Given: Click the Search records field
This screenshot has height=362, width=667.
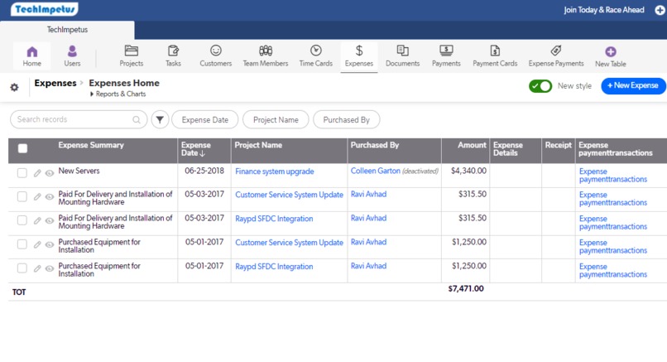Looking at the screenshot, I should tap(79, 119).
